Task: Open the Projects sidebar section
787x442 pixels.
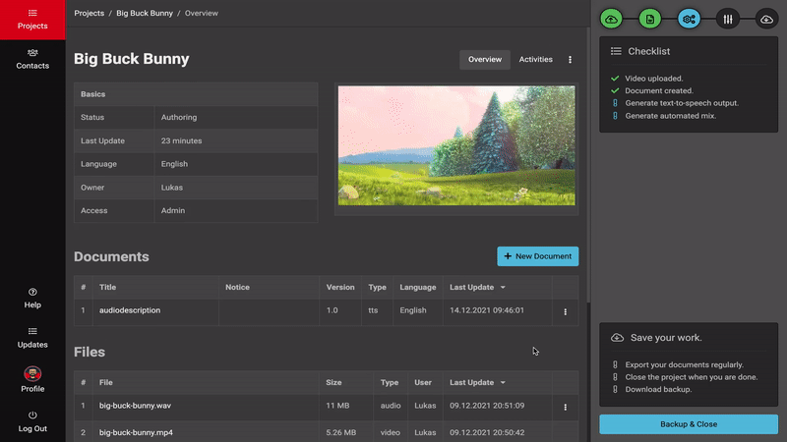Action: point(32,20)
